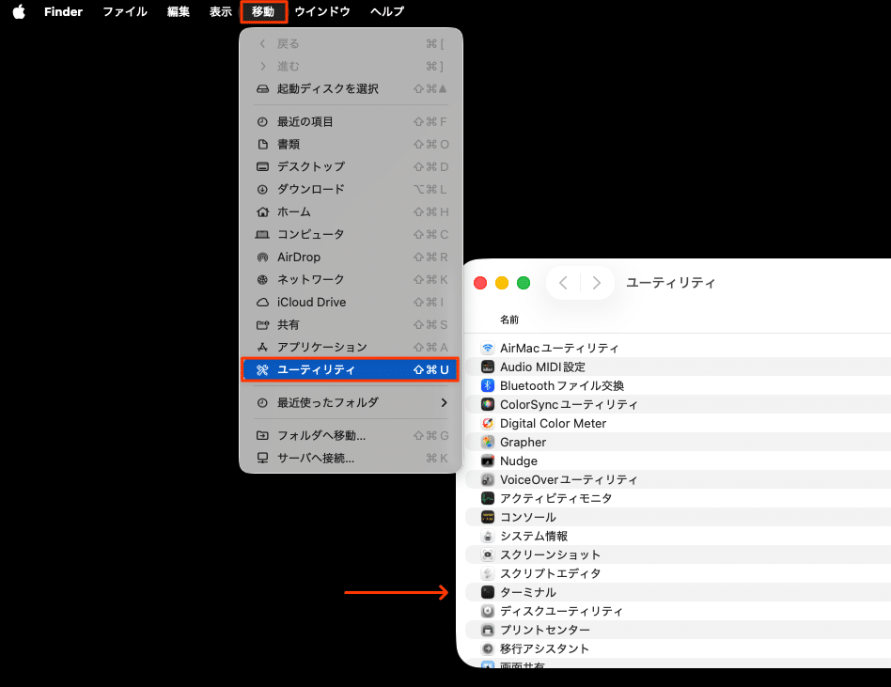This screenshot has width=891, height=687.
Task: Click the forward chevron in Finder window
Action: point(596,283)
